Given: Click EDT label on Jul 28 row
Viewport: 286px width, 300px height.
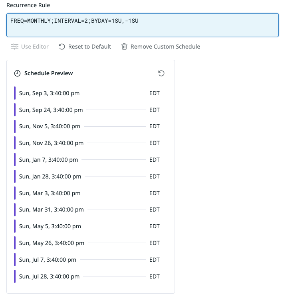Looking at the screenshot, I should [155, 276].
